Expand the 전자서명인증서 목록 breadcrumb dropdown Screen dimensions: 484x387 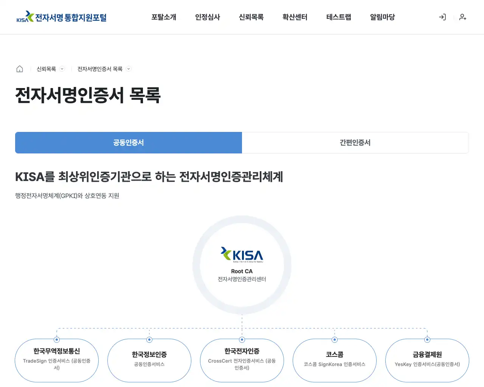click(x=129, y=69)
